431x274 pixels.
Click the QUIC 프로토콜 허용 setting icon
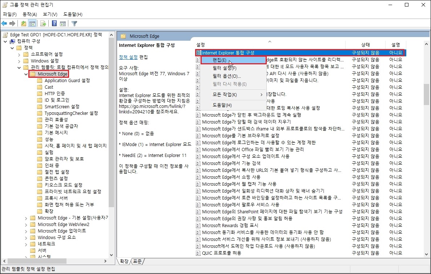pos(198,253)
